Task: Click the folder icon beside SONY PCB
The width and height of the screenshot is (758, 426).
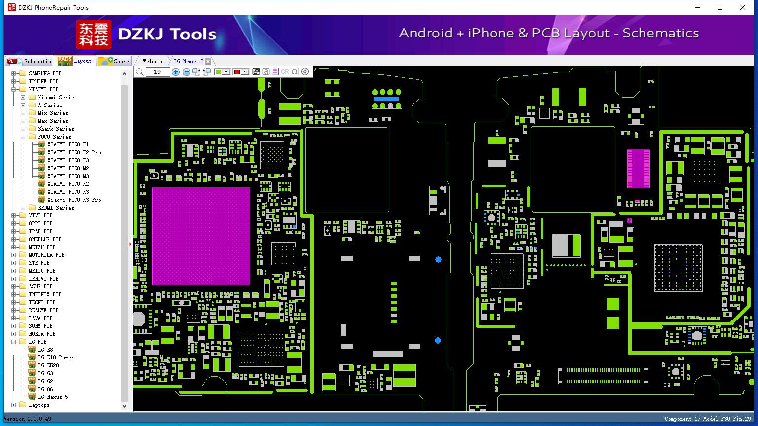Action: [x=23, y=326]
